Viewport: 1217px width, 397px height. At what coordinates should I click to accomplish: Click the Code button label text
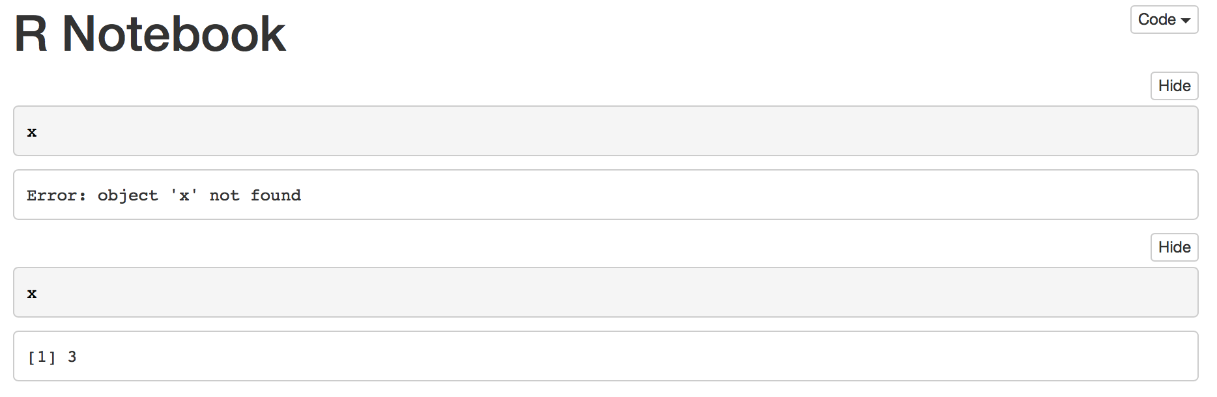tap(1156, 20)
